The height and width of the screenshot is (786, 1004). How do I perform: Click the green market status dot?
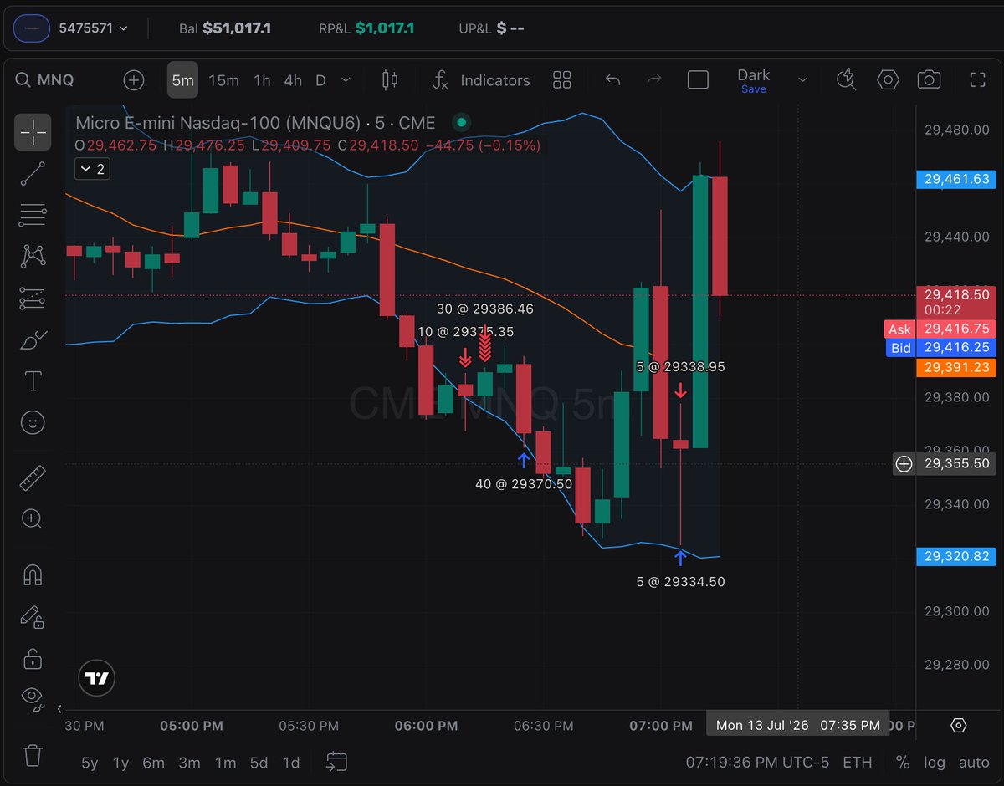tap(460, 123)
